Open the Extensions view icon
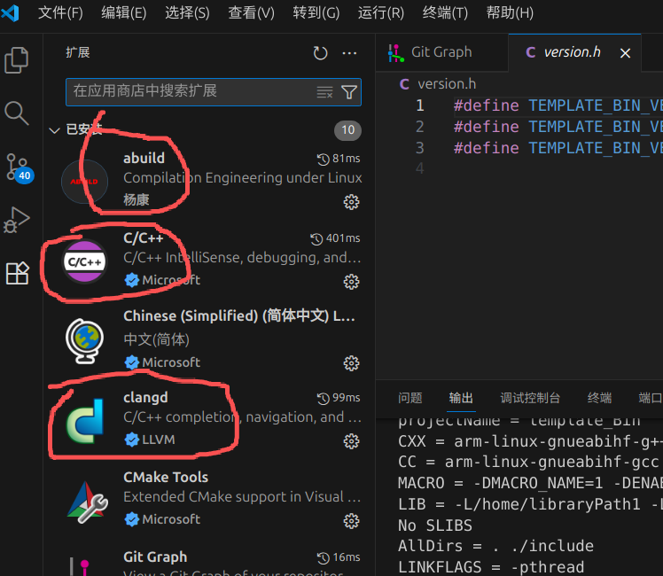This screenshot has width=663, height=576. tap(17, 273)
